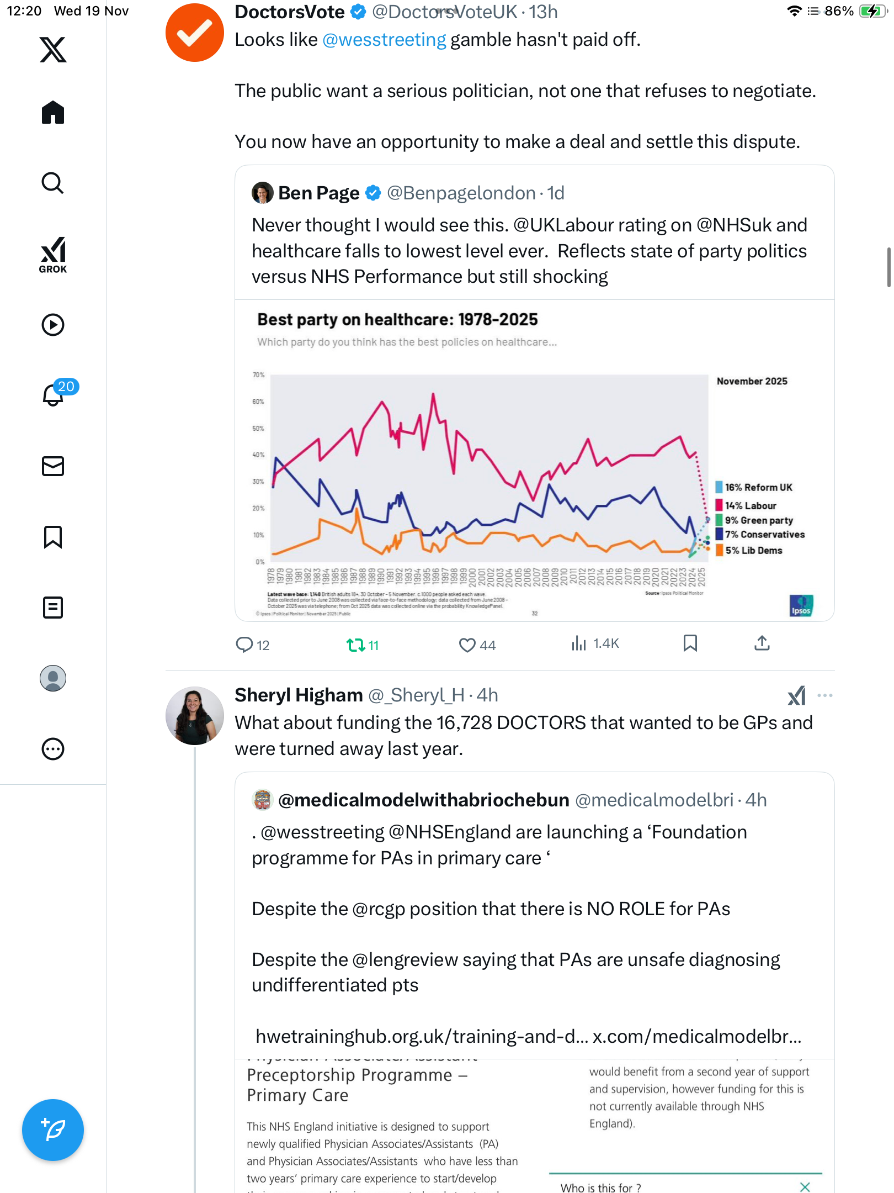Open the Home feed icon
Screen dimensions: 894x1193
(53, 113)
